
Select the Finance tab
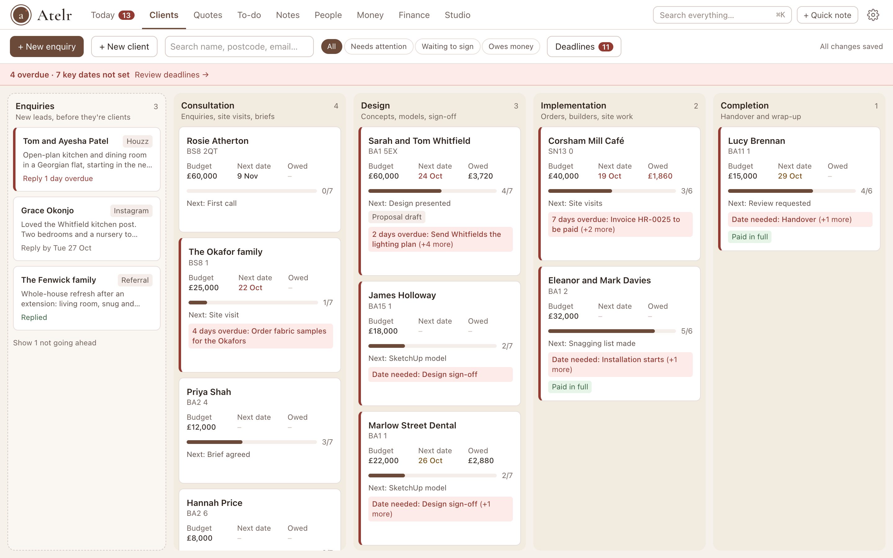[x=414, y=15]
